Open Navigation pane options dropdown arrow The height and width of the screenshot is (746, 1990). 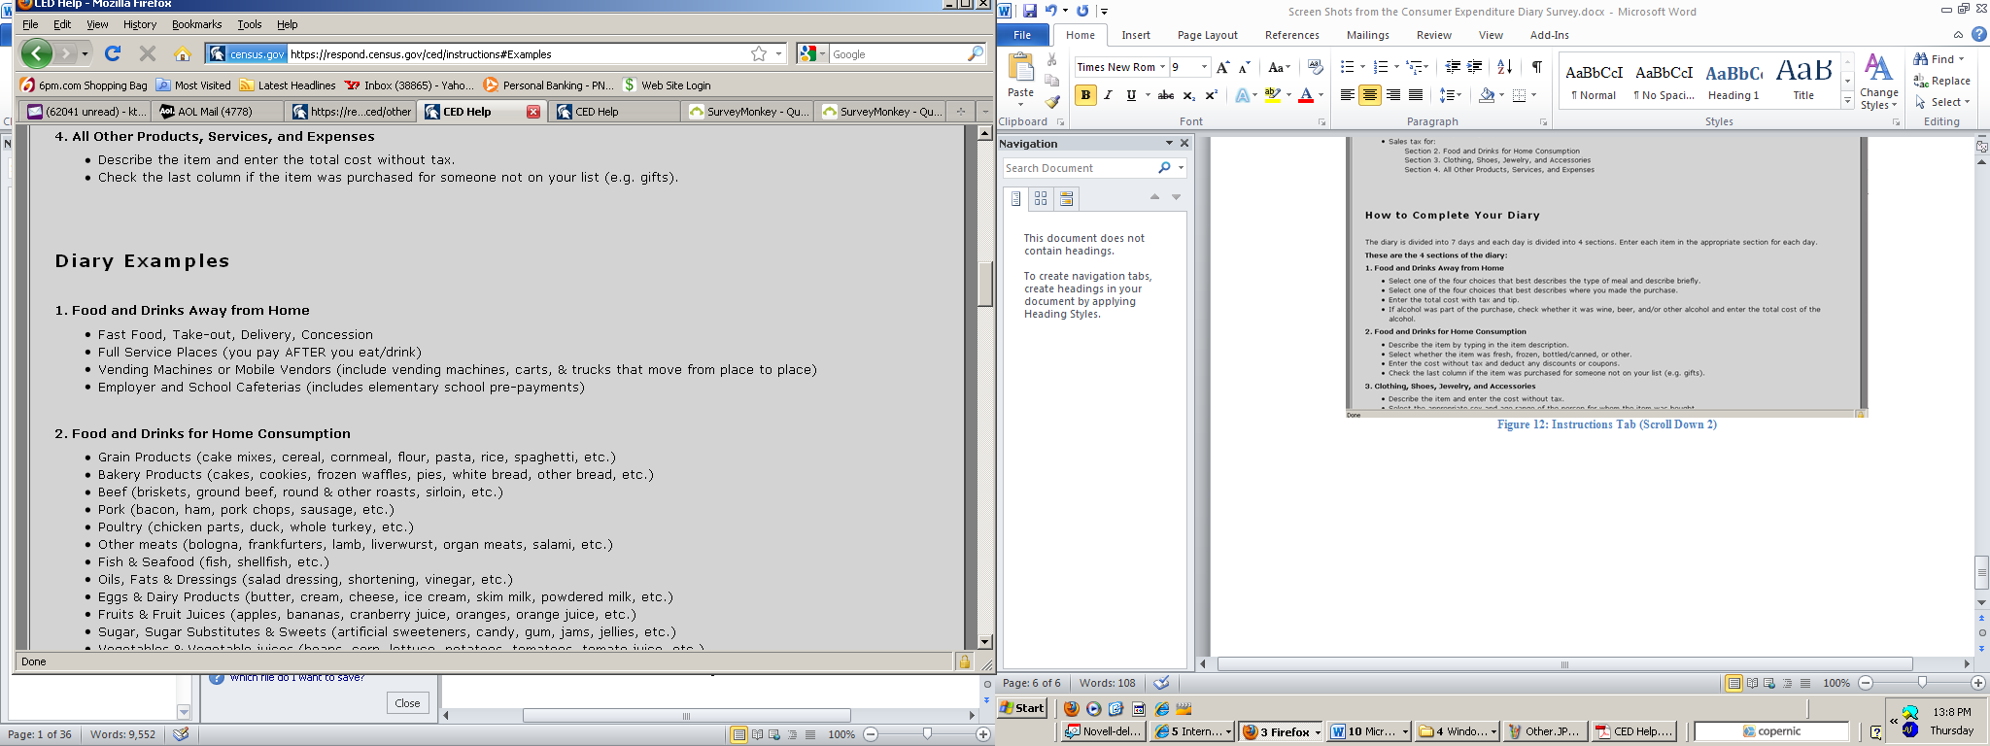[x=1169, y=143]
